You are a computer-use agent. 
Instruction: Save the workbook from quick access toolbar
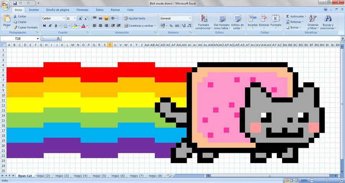coord(15,3)
